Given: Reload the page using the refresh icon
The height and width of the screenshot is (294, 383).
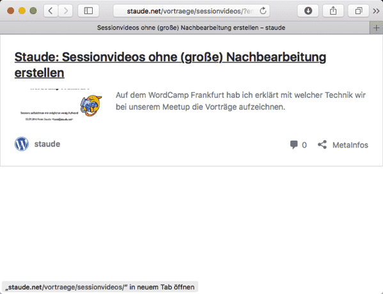Looking at the screenshot, I should [263, 11].
